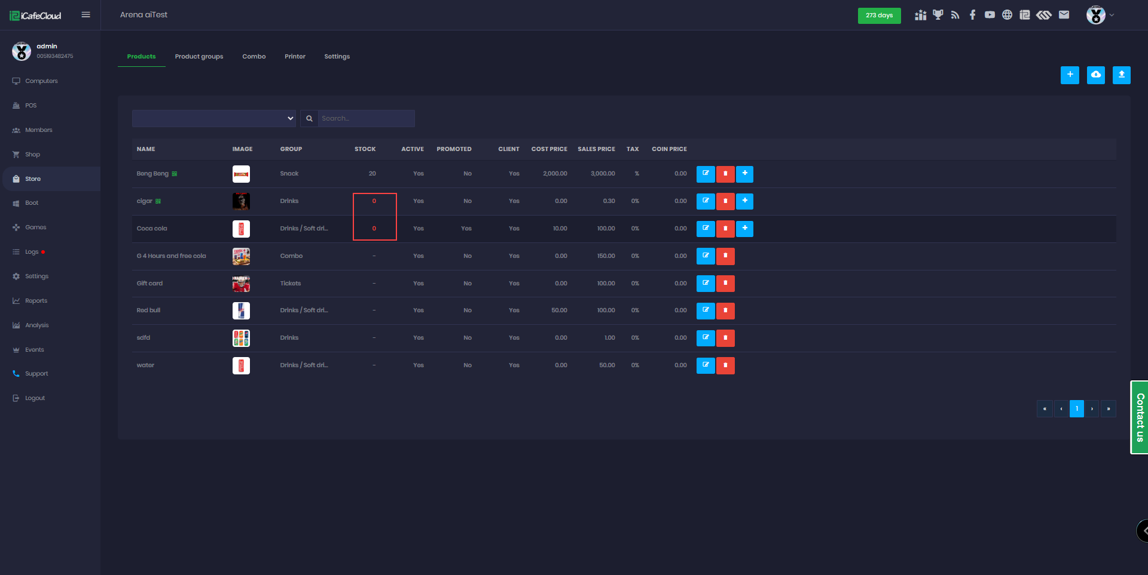Add stock to the cigar product
Viewport: 1148px width, 575px height.
[x=744, y=201]
